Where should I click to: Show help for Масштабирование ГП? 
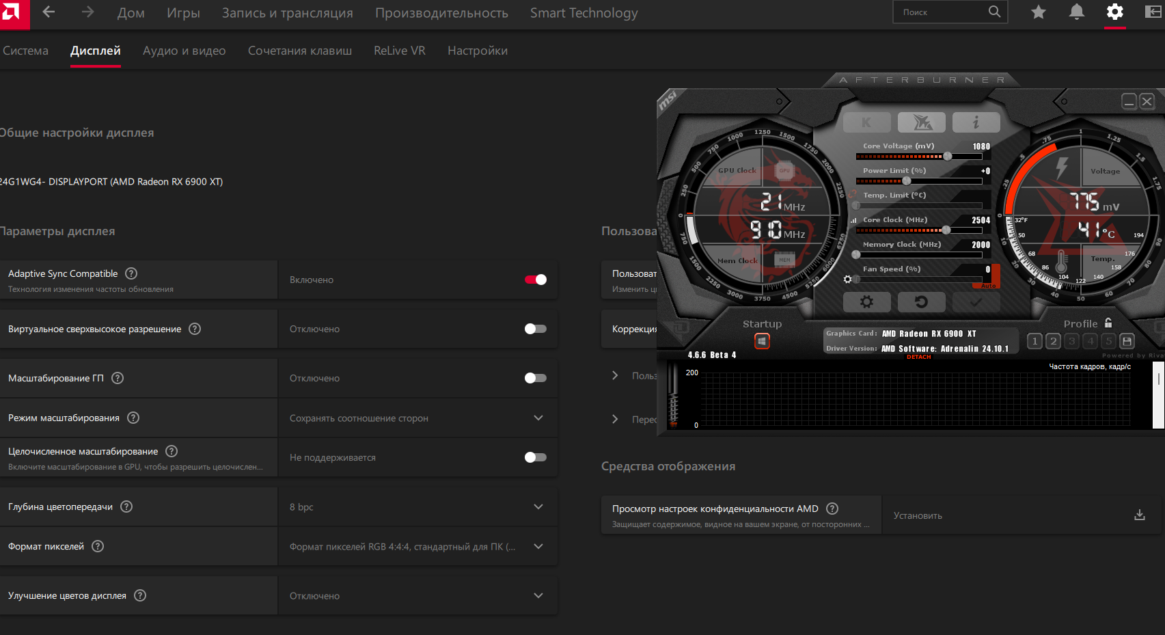pos(118,378)
